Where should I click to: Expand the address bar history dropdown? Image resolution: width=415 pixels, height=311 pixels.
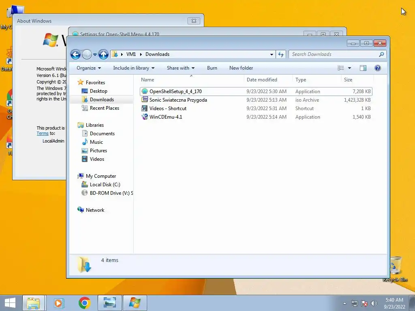pos(272,55)
